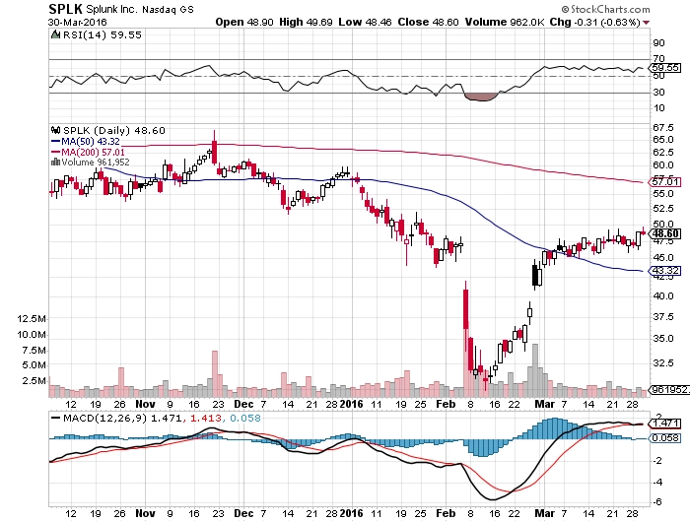Click the Close 48.60 value
The height and width of the screenshot is (522, 690).
click(428, 22)
